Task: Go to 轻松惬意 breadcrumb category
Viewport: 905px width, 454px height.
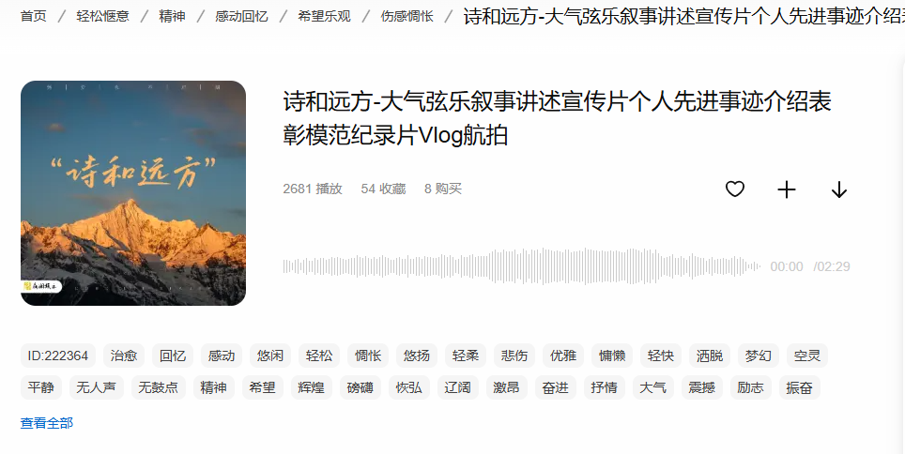Action: tap(102, 16)
